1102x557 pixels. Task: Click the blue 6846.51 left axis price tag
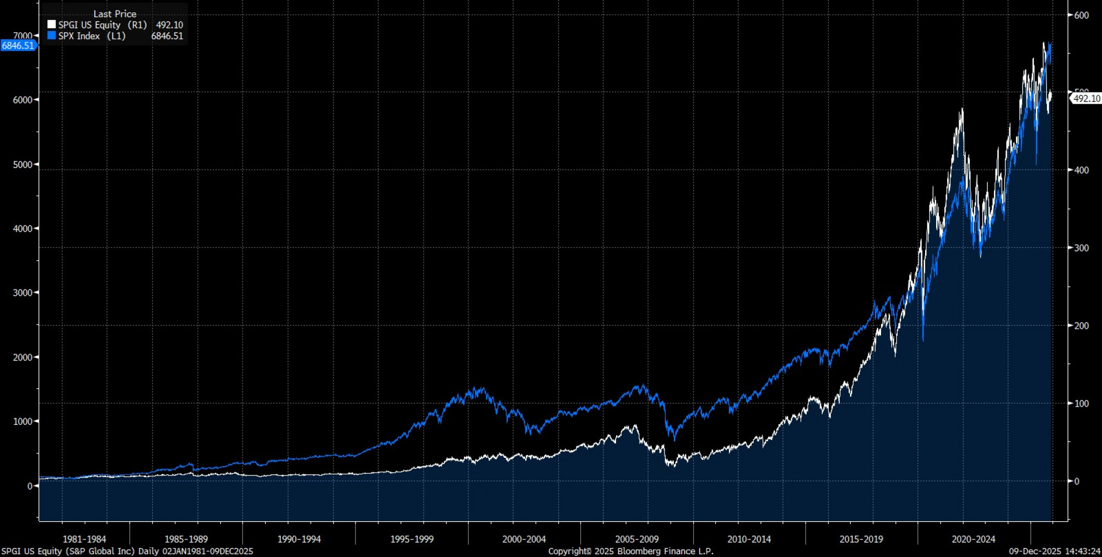coord(18,46)
